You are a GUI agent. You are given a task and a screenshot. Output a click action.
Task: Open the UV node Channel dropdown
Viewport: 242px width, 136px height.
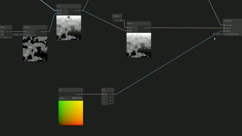pyautogui.click(x=77, y=98)
